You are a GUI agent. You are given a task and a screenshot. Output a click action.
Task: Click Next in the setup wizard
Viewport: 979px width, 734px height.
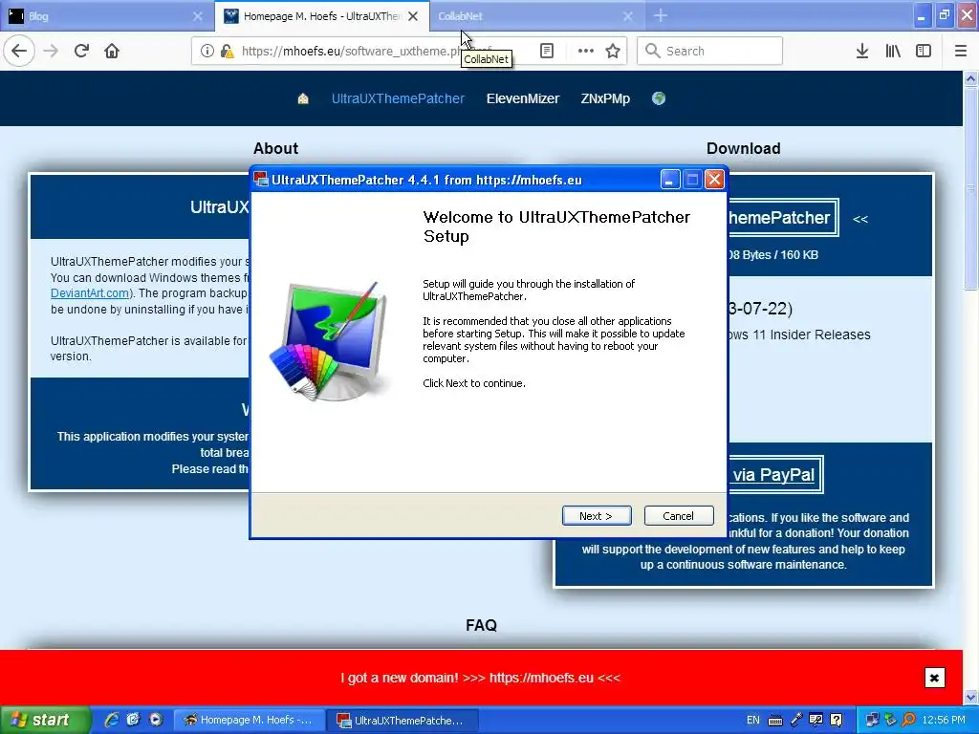tap(597, 515)
